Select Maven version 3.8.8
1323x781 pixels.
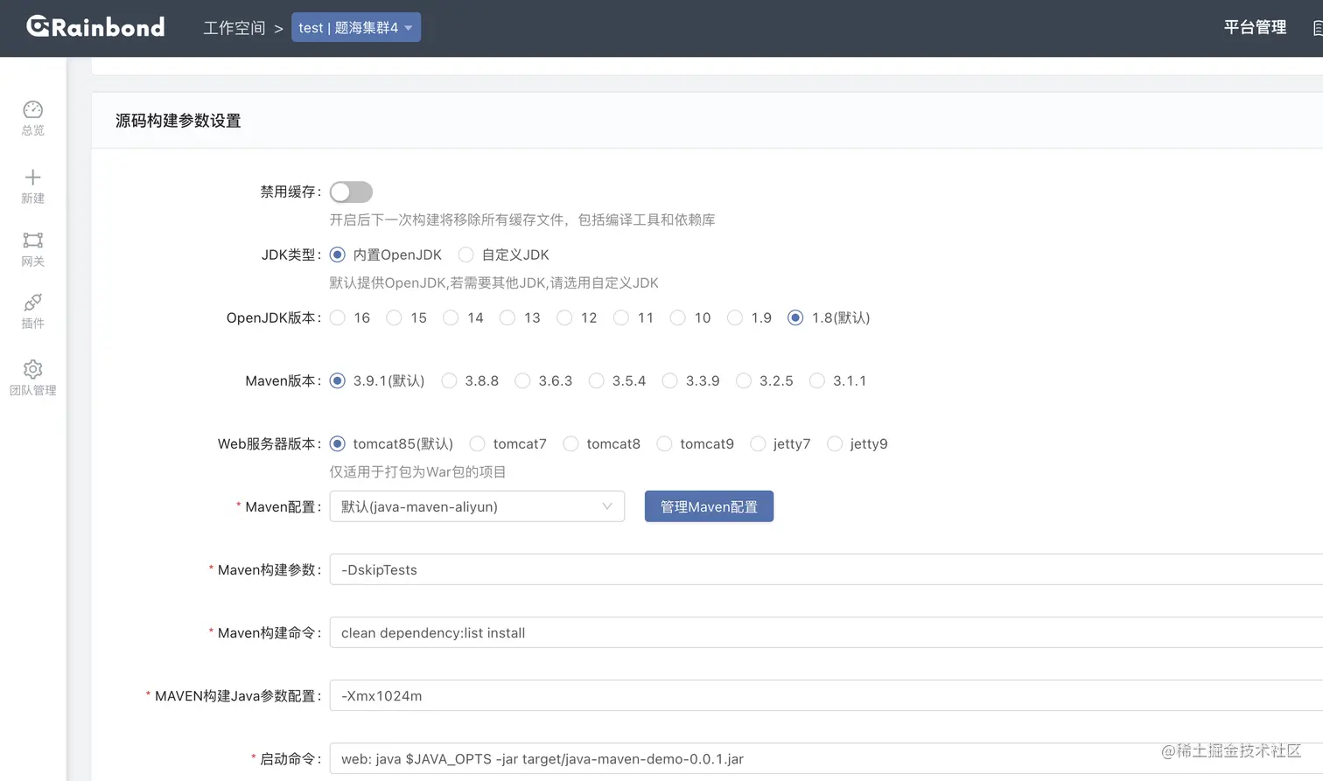point(449,380)
